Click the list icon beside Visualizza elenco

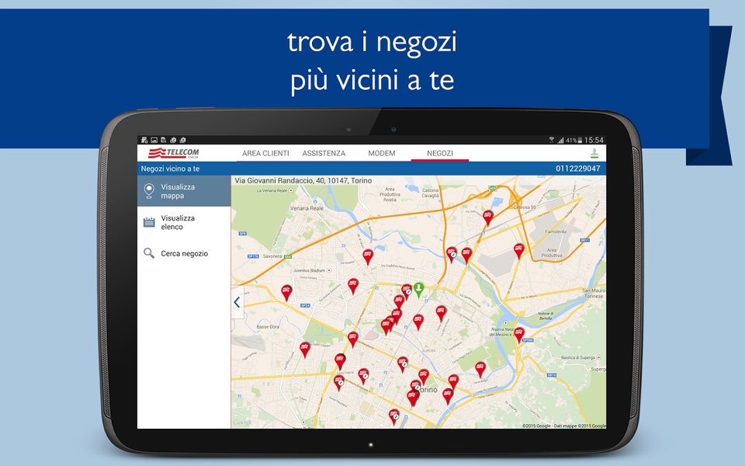pyautogui.click(x=149, y=222)
